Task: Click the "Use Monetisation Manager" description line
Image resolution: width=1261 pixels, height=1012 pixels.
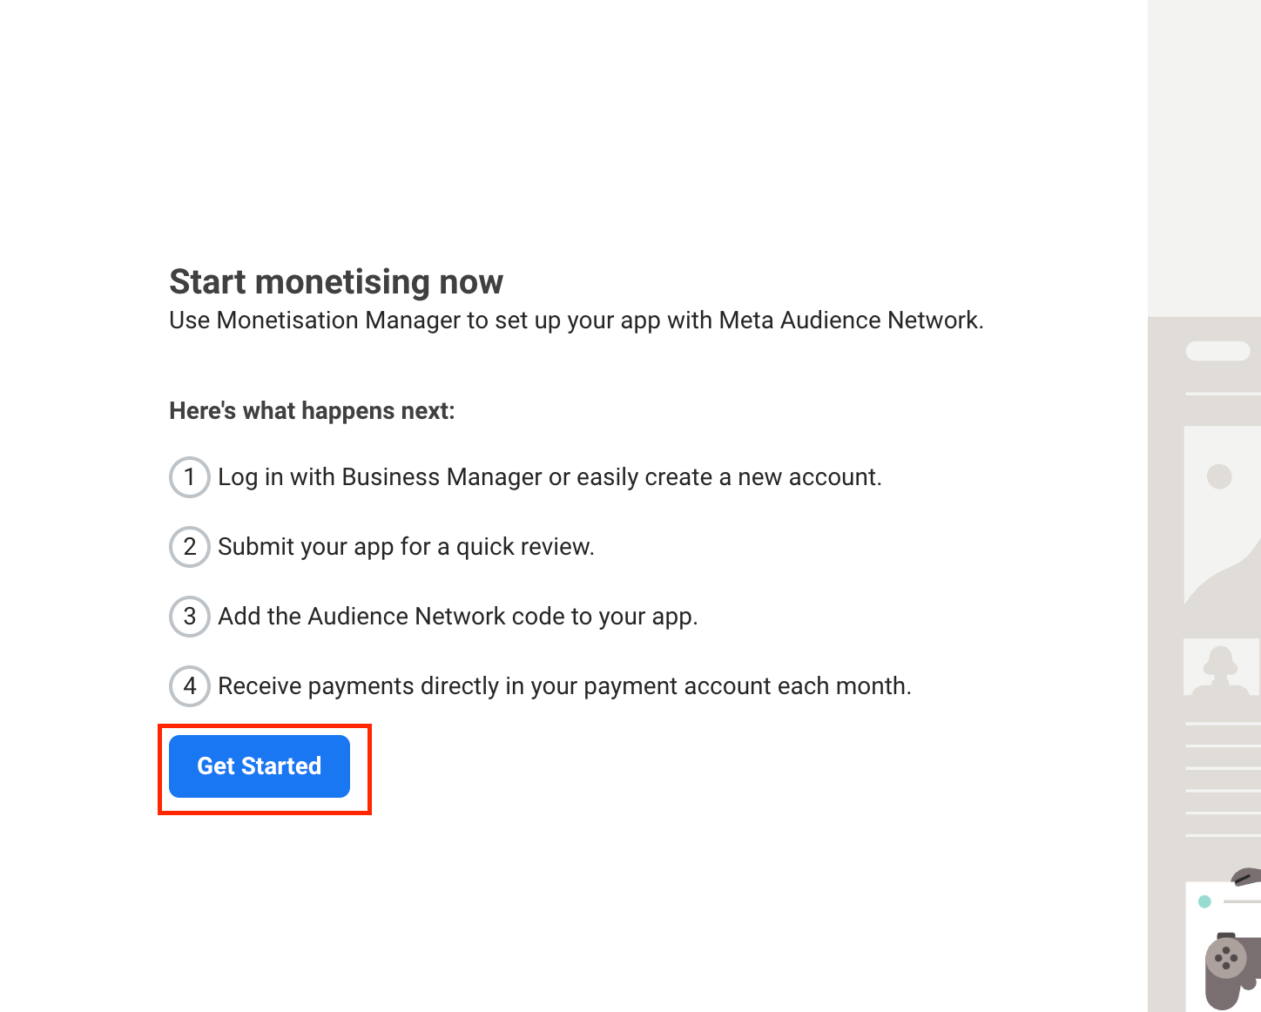Action: 576,320
